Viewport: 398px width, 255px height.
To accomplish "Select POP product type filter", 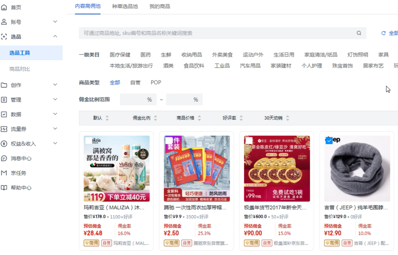I will 156,83.
